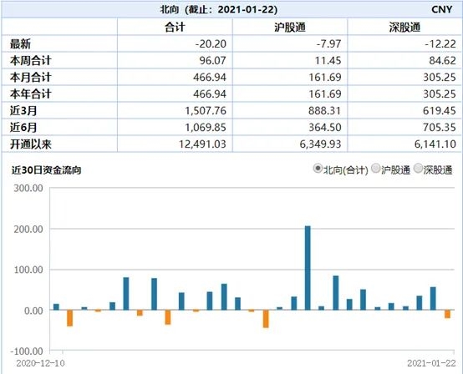This screenshot has height=374, width=463.
Task: Click the 本周合计 row label
Action: (31, 60)
